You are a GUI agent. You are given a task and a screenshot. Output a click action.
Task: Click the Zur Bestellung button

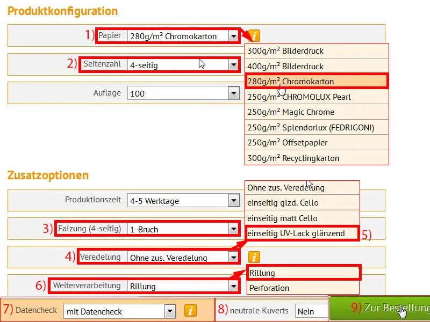[379, 308]
